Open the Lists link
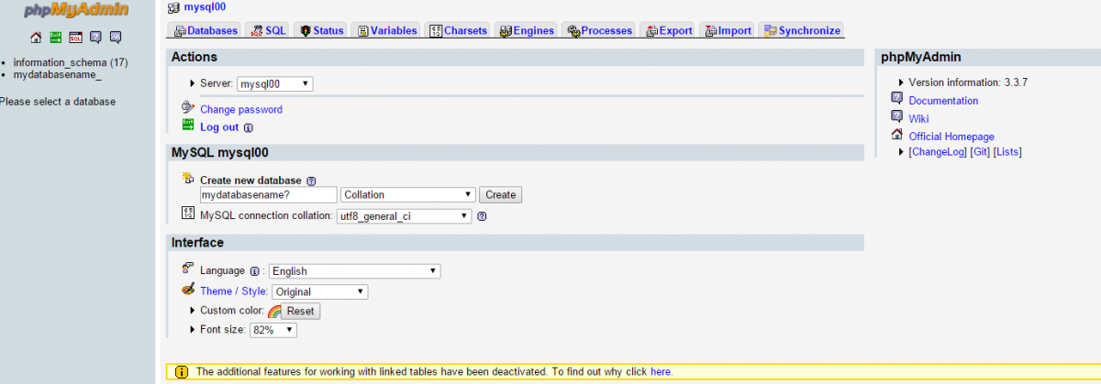This screenshot has height=384, width=1101. (x=1007, y=151)
